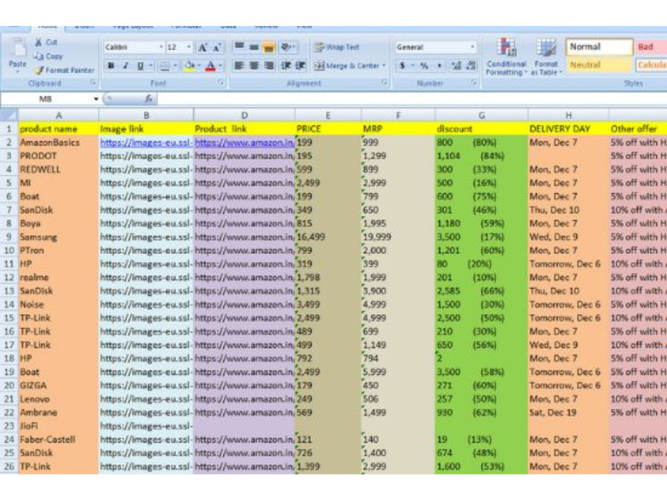Viewport: 667px width, 500px height.
Task: Click Merge & Center button
Action: (347, 65)
